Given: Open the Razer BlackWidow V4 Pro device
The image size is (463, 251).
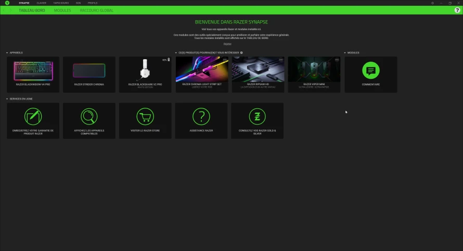Looking at the screenshot, I should (33, 75).
